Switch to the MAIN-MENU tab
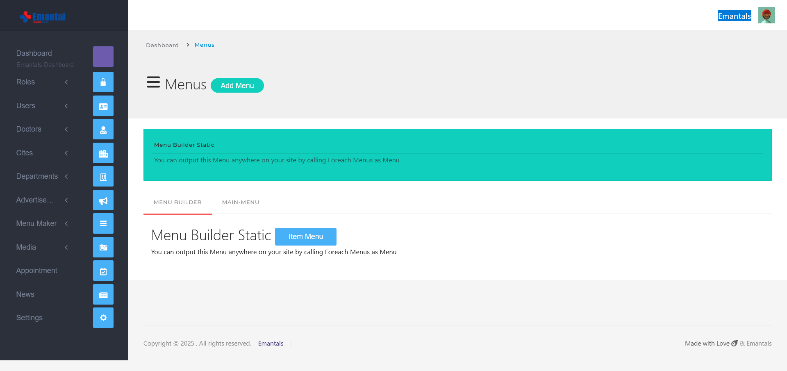 pyautogui.click(x=241, y=202)
